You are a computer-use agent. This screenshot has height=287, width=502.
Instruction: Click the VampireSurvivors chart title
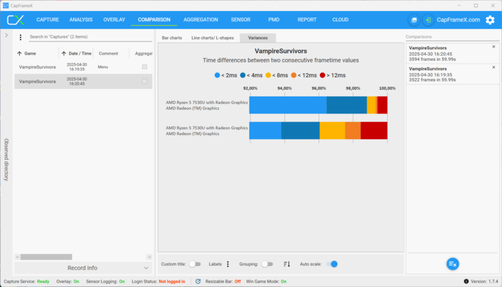point(281,51)
